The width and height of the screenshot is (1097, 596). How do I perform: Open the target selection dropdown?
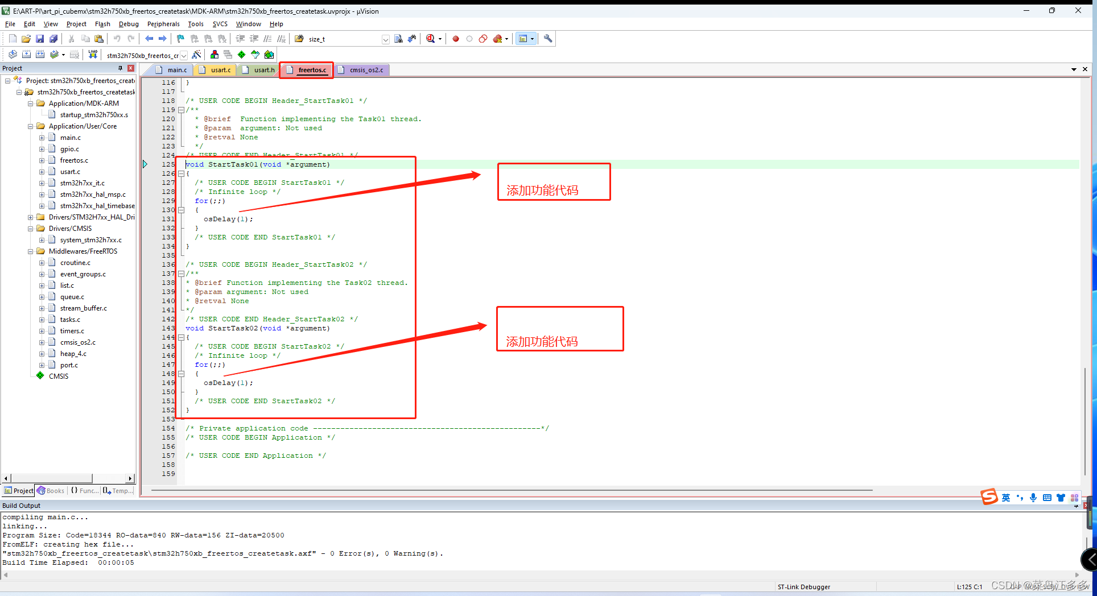pos(184,55)
